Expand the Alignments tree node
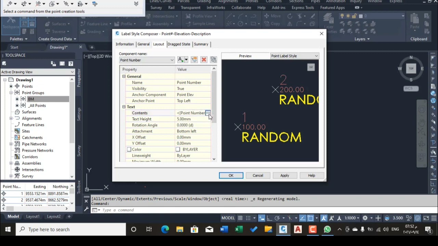This screenshot has width=438, height=246. tap(11, 119)
